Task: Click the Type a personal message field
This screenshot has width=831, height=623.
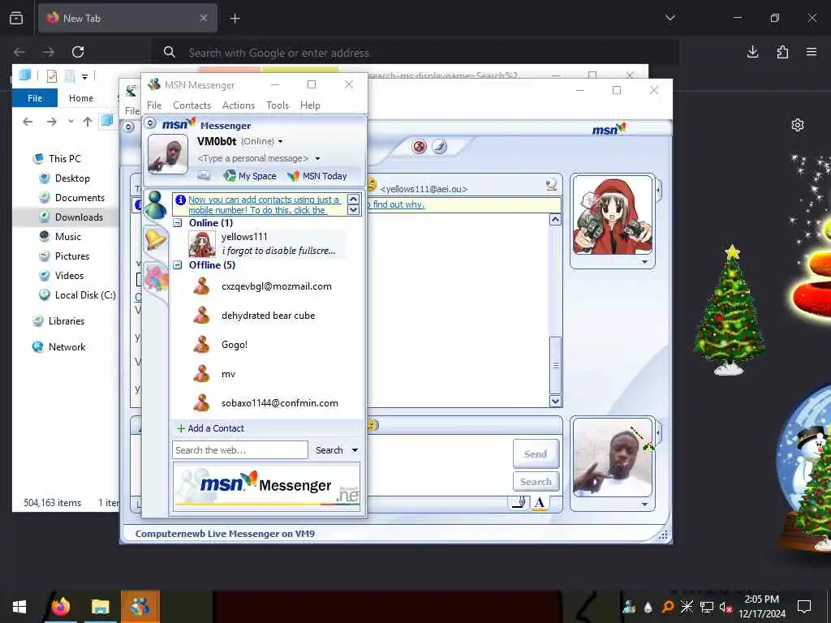Action: [253, 158]
